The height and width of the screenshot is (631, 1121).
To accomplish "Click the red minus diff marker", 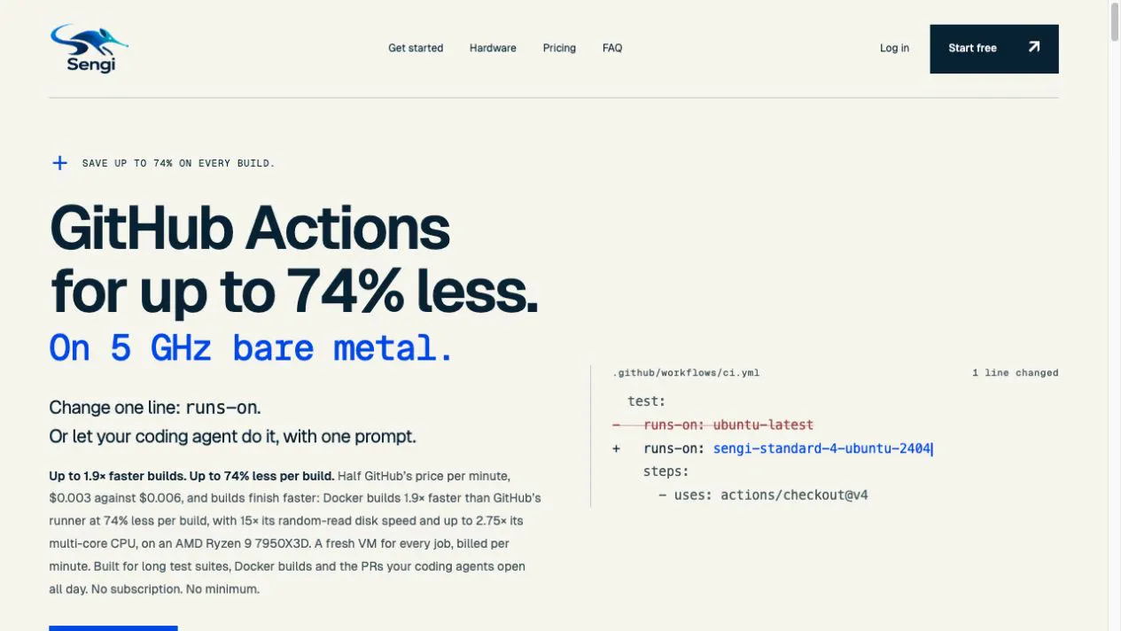I will (x=616, y=425).
